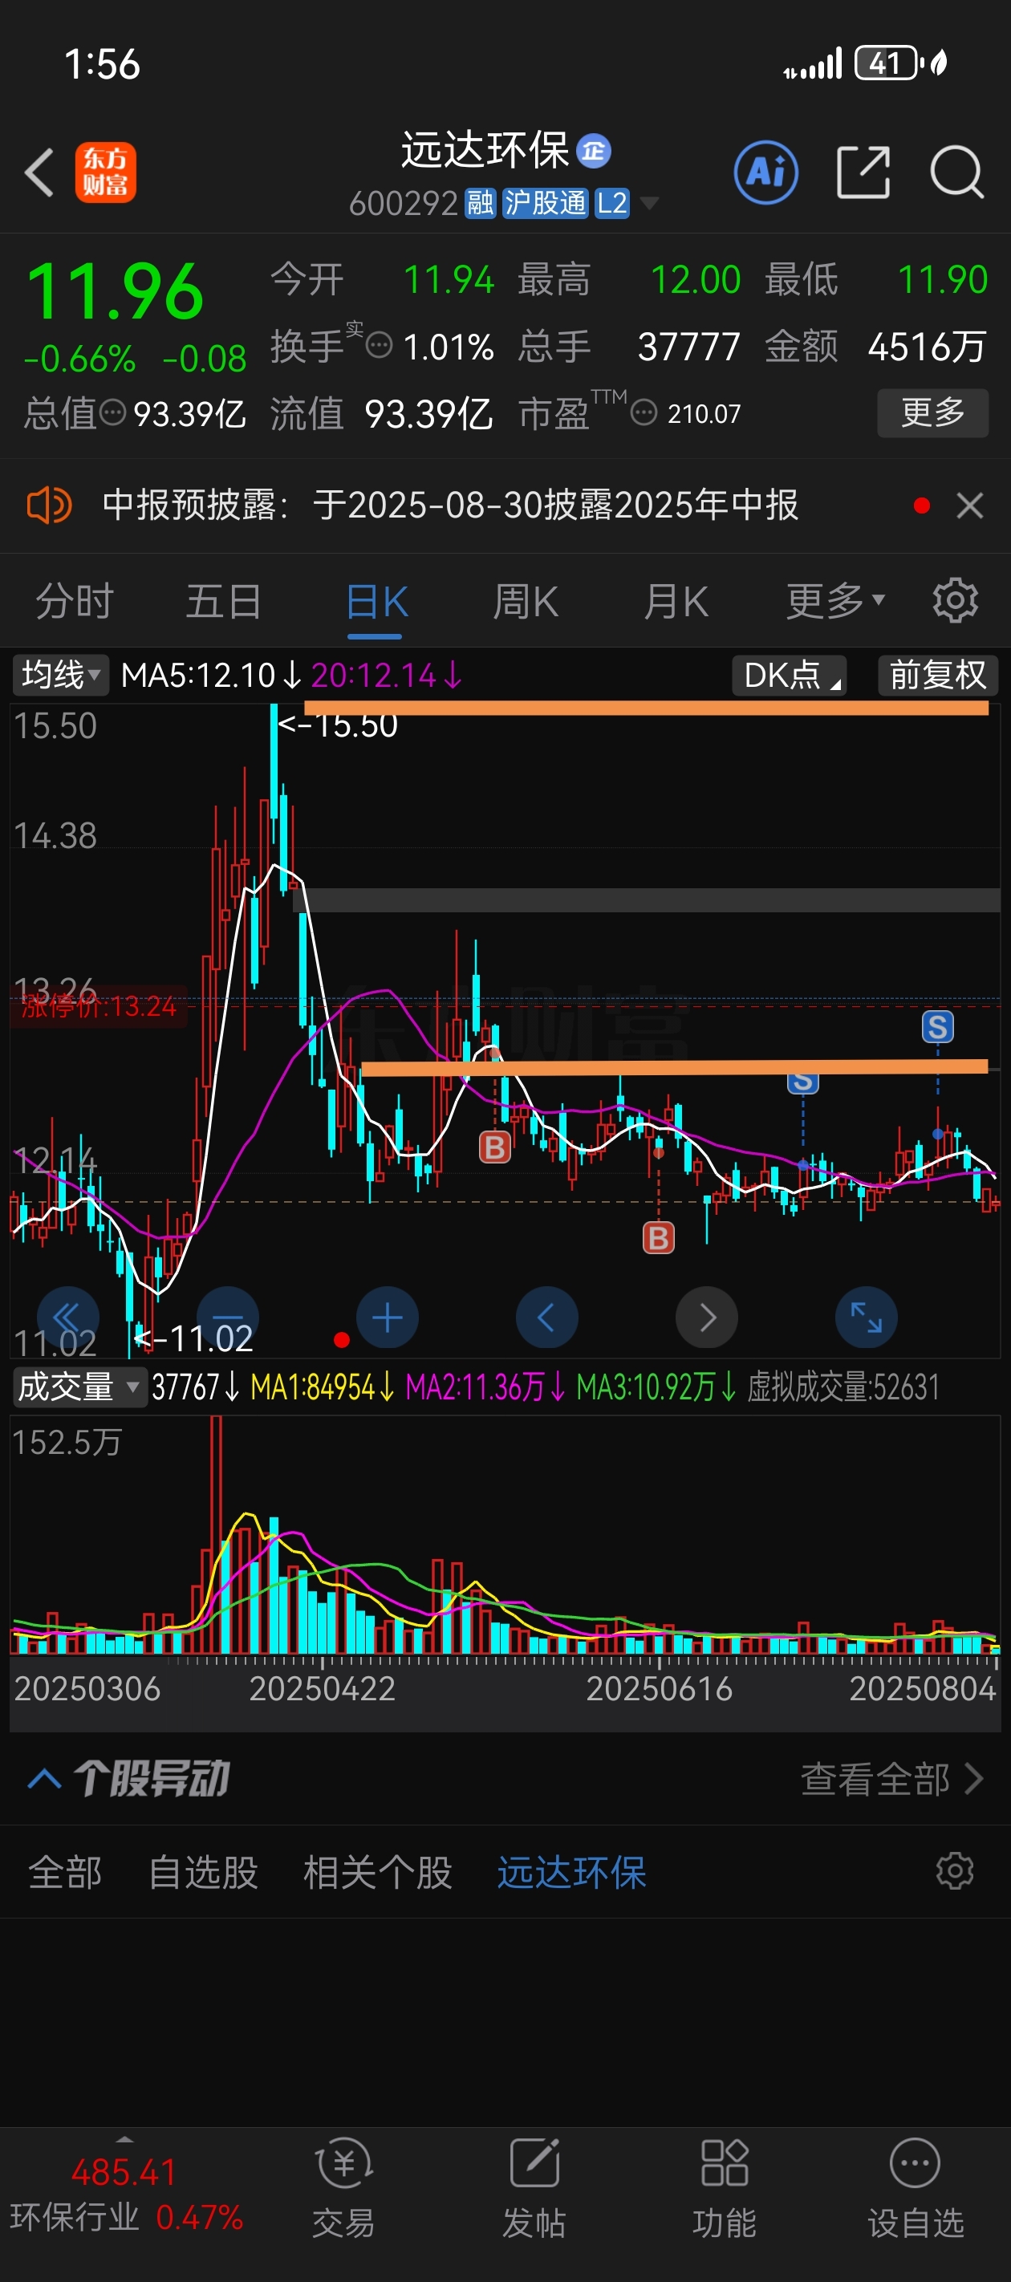Go back with the left arrow
This screenshot has width=1011, height=2282.
(40, 172)
